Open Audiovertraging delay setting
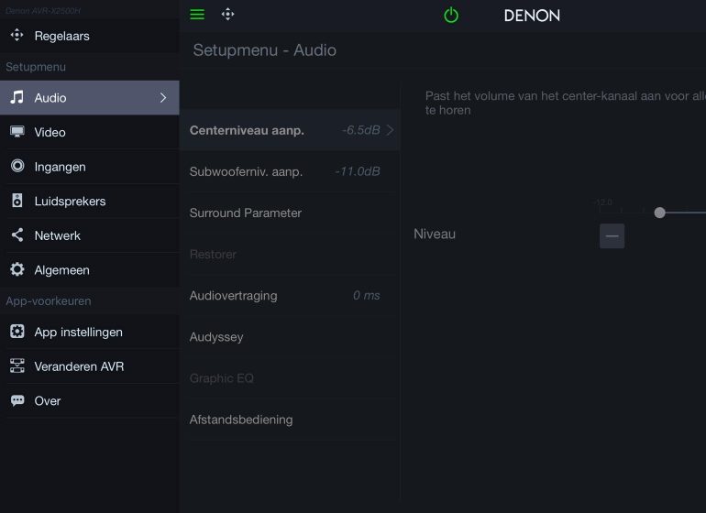706x513 pixels. (x=284, y=295)
